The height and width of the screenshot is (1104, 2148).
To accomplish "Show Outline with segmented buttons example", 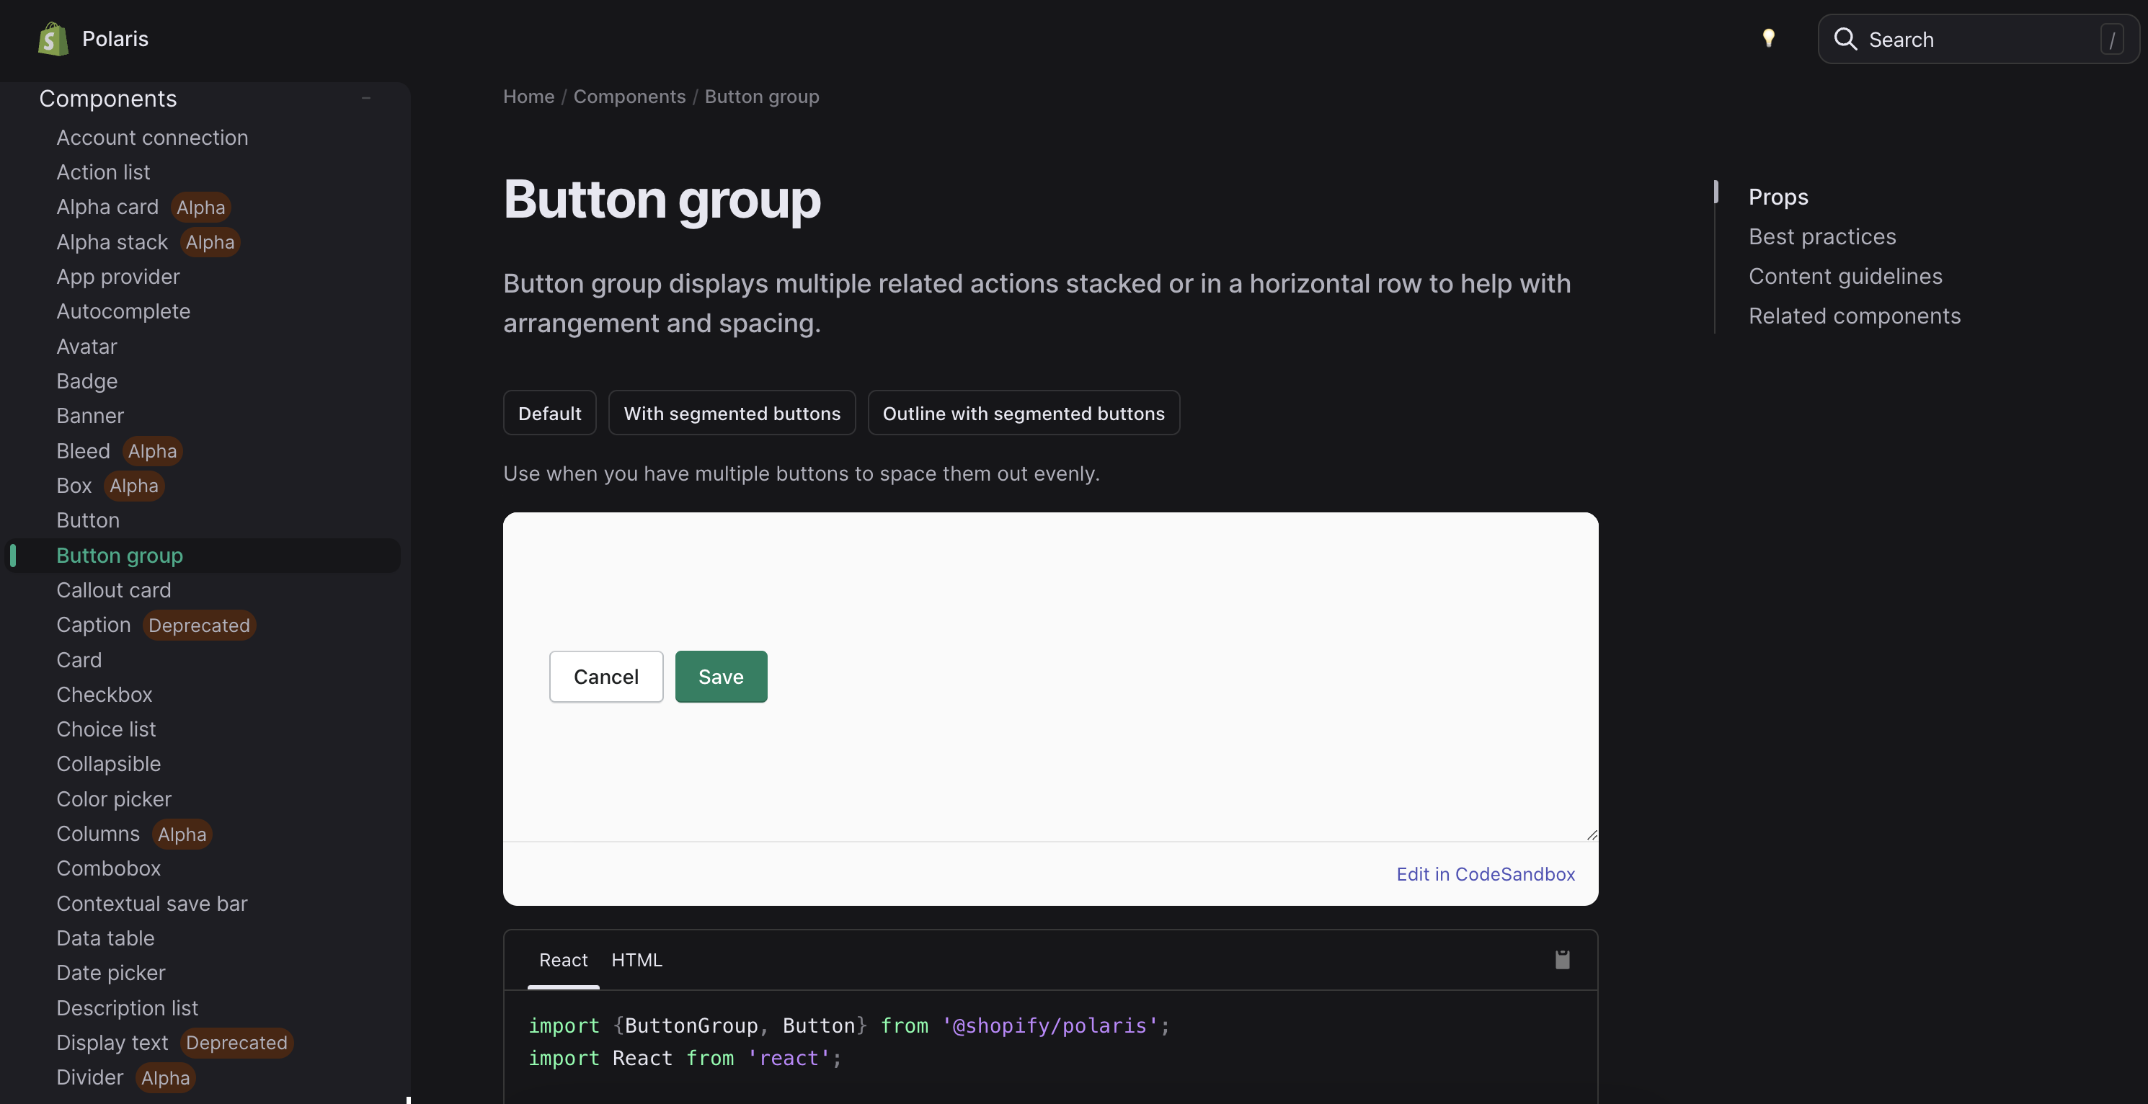I will (1023, 414).
